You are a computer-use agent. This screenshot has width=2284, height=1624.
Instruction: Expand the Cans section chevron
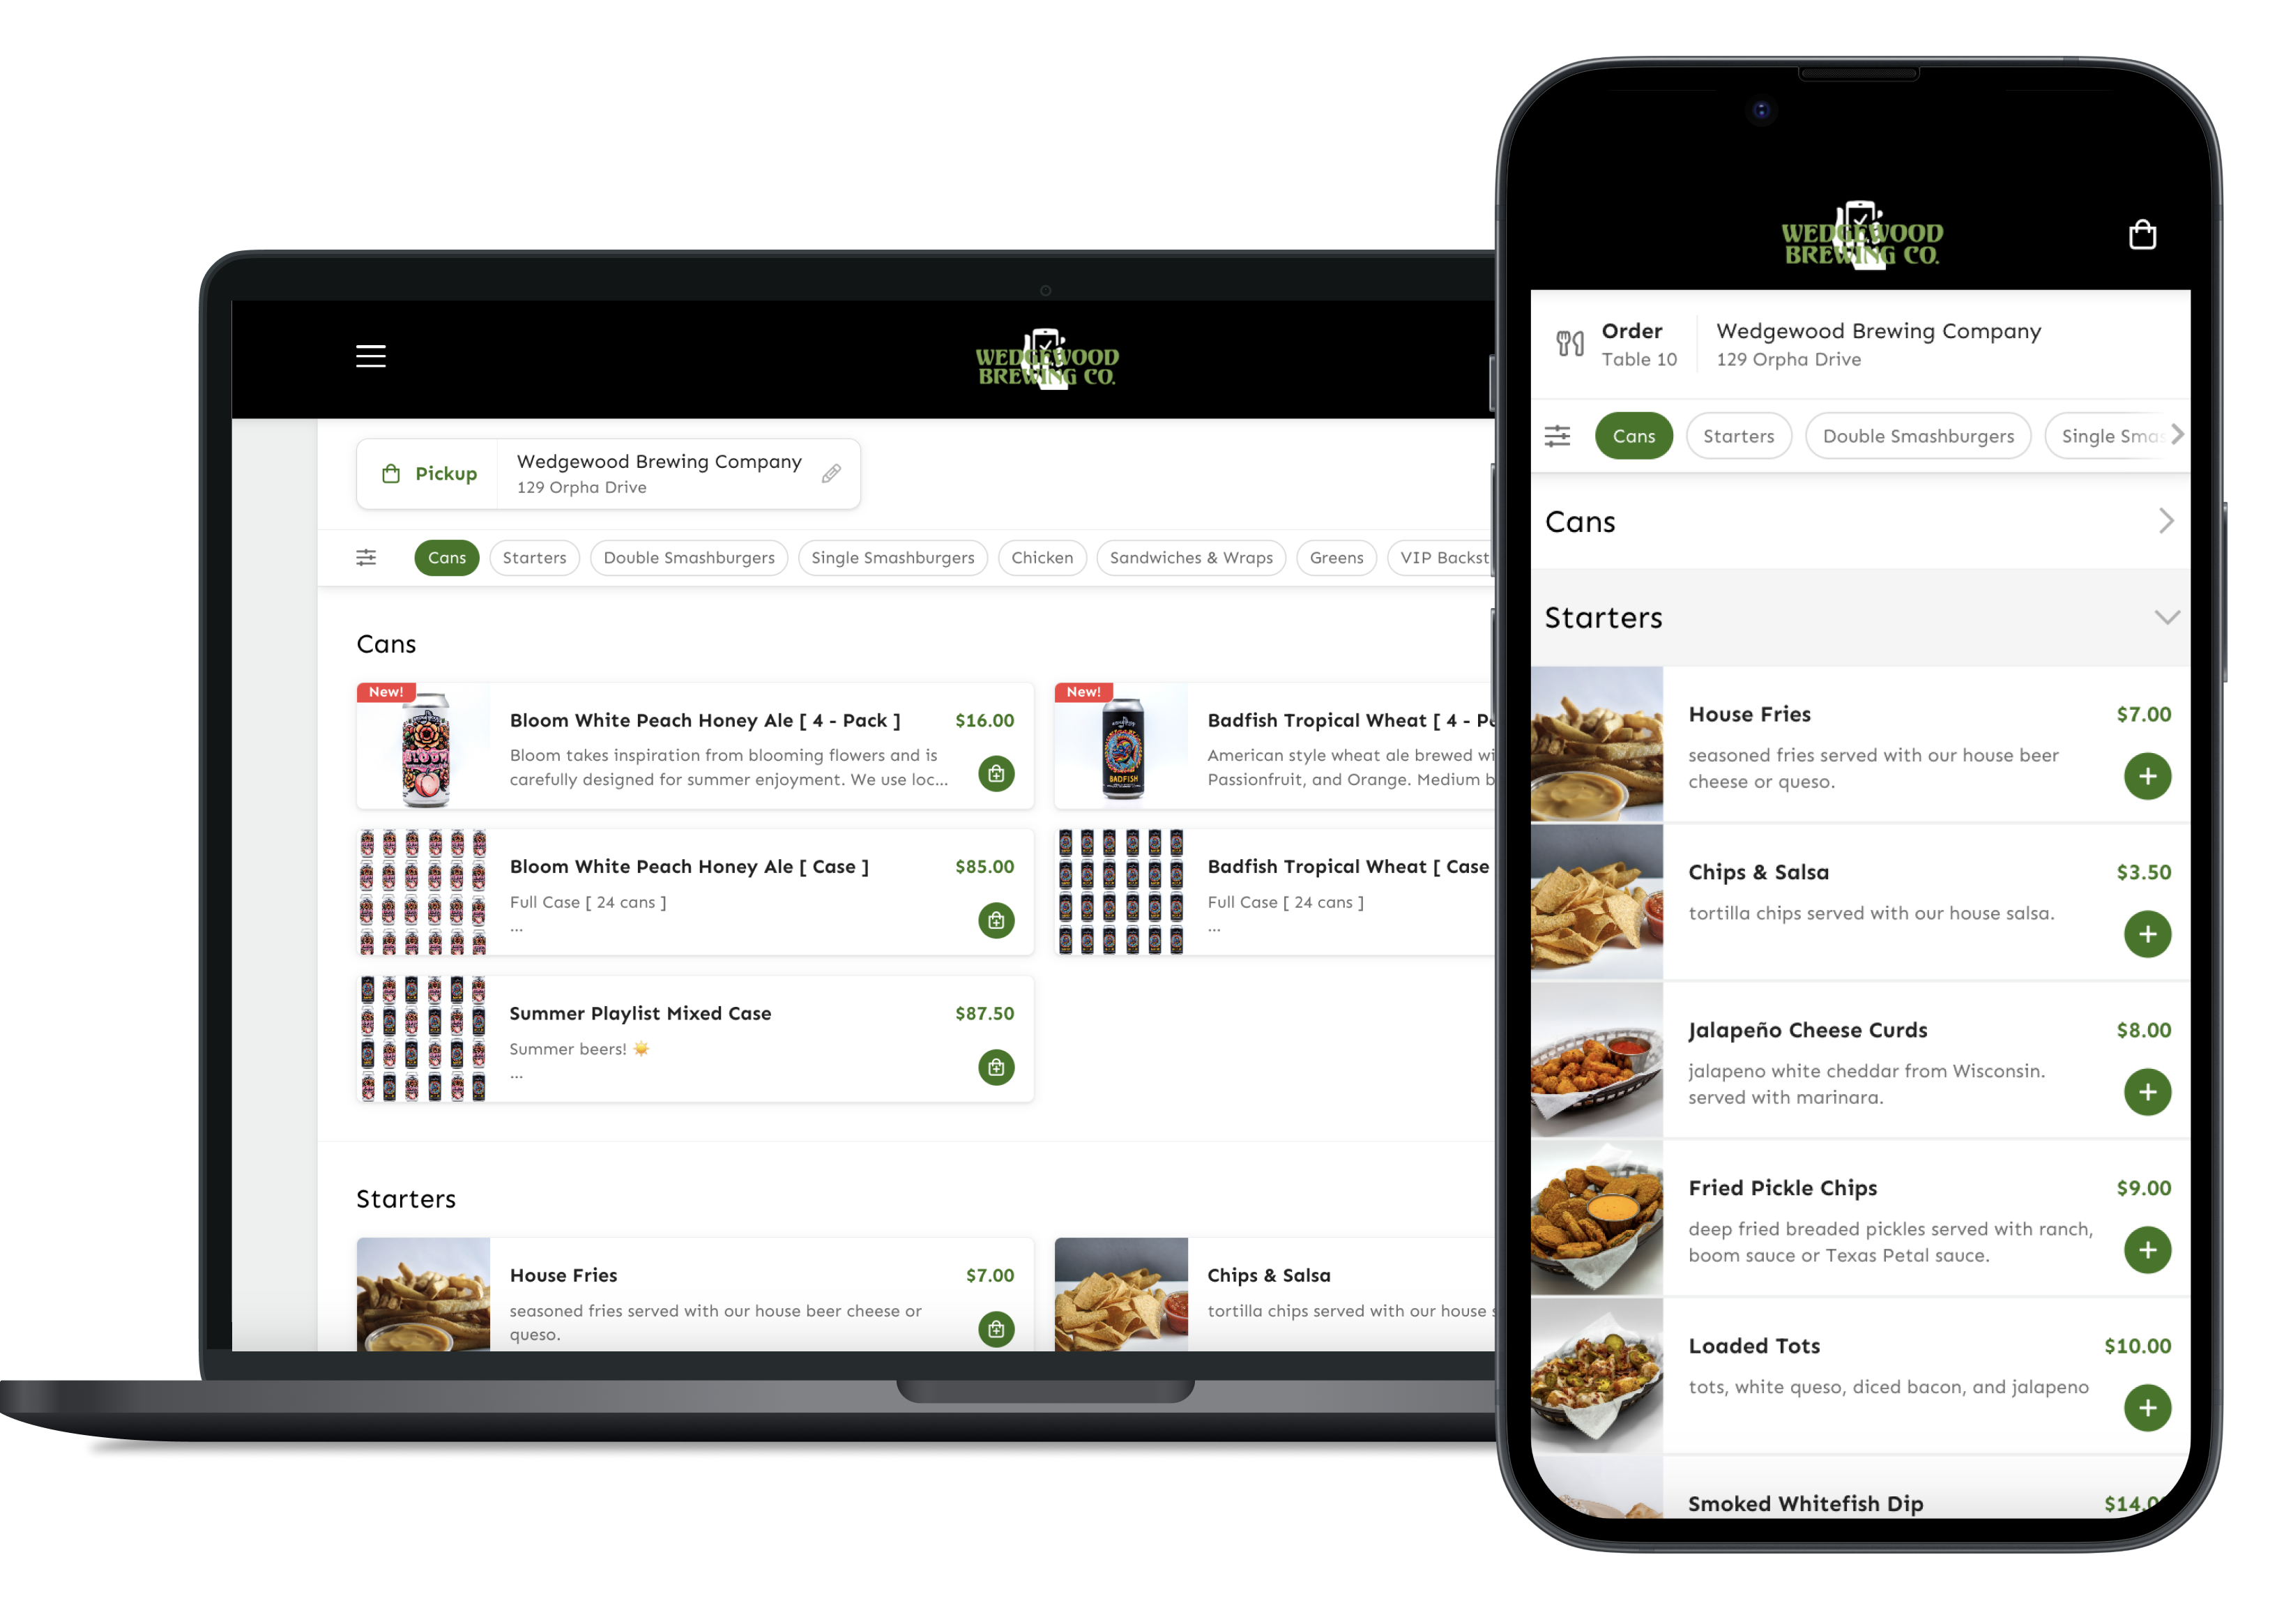click(x=2165, y=520)
